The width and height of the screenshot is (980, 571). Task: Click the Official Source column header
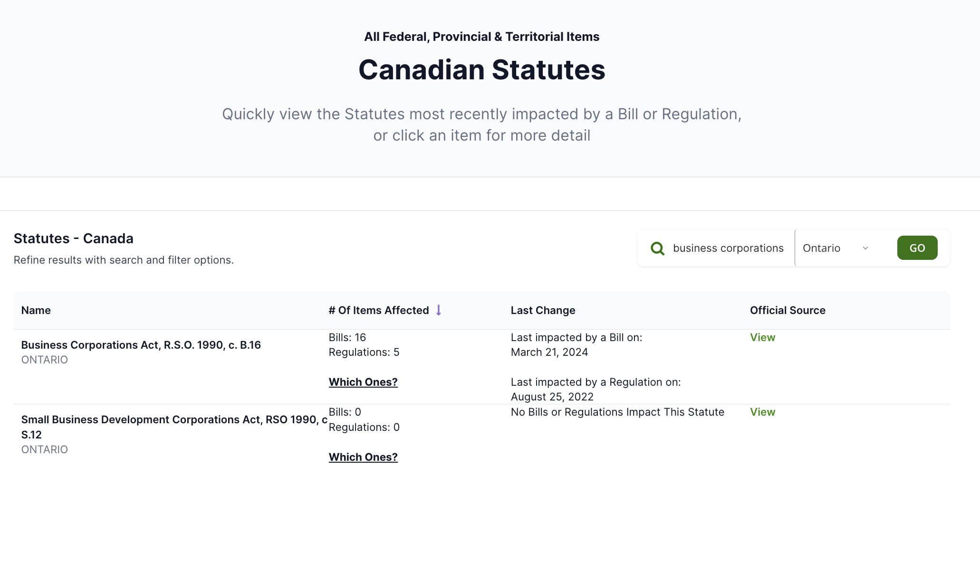[x=788, y=310]
